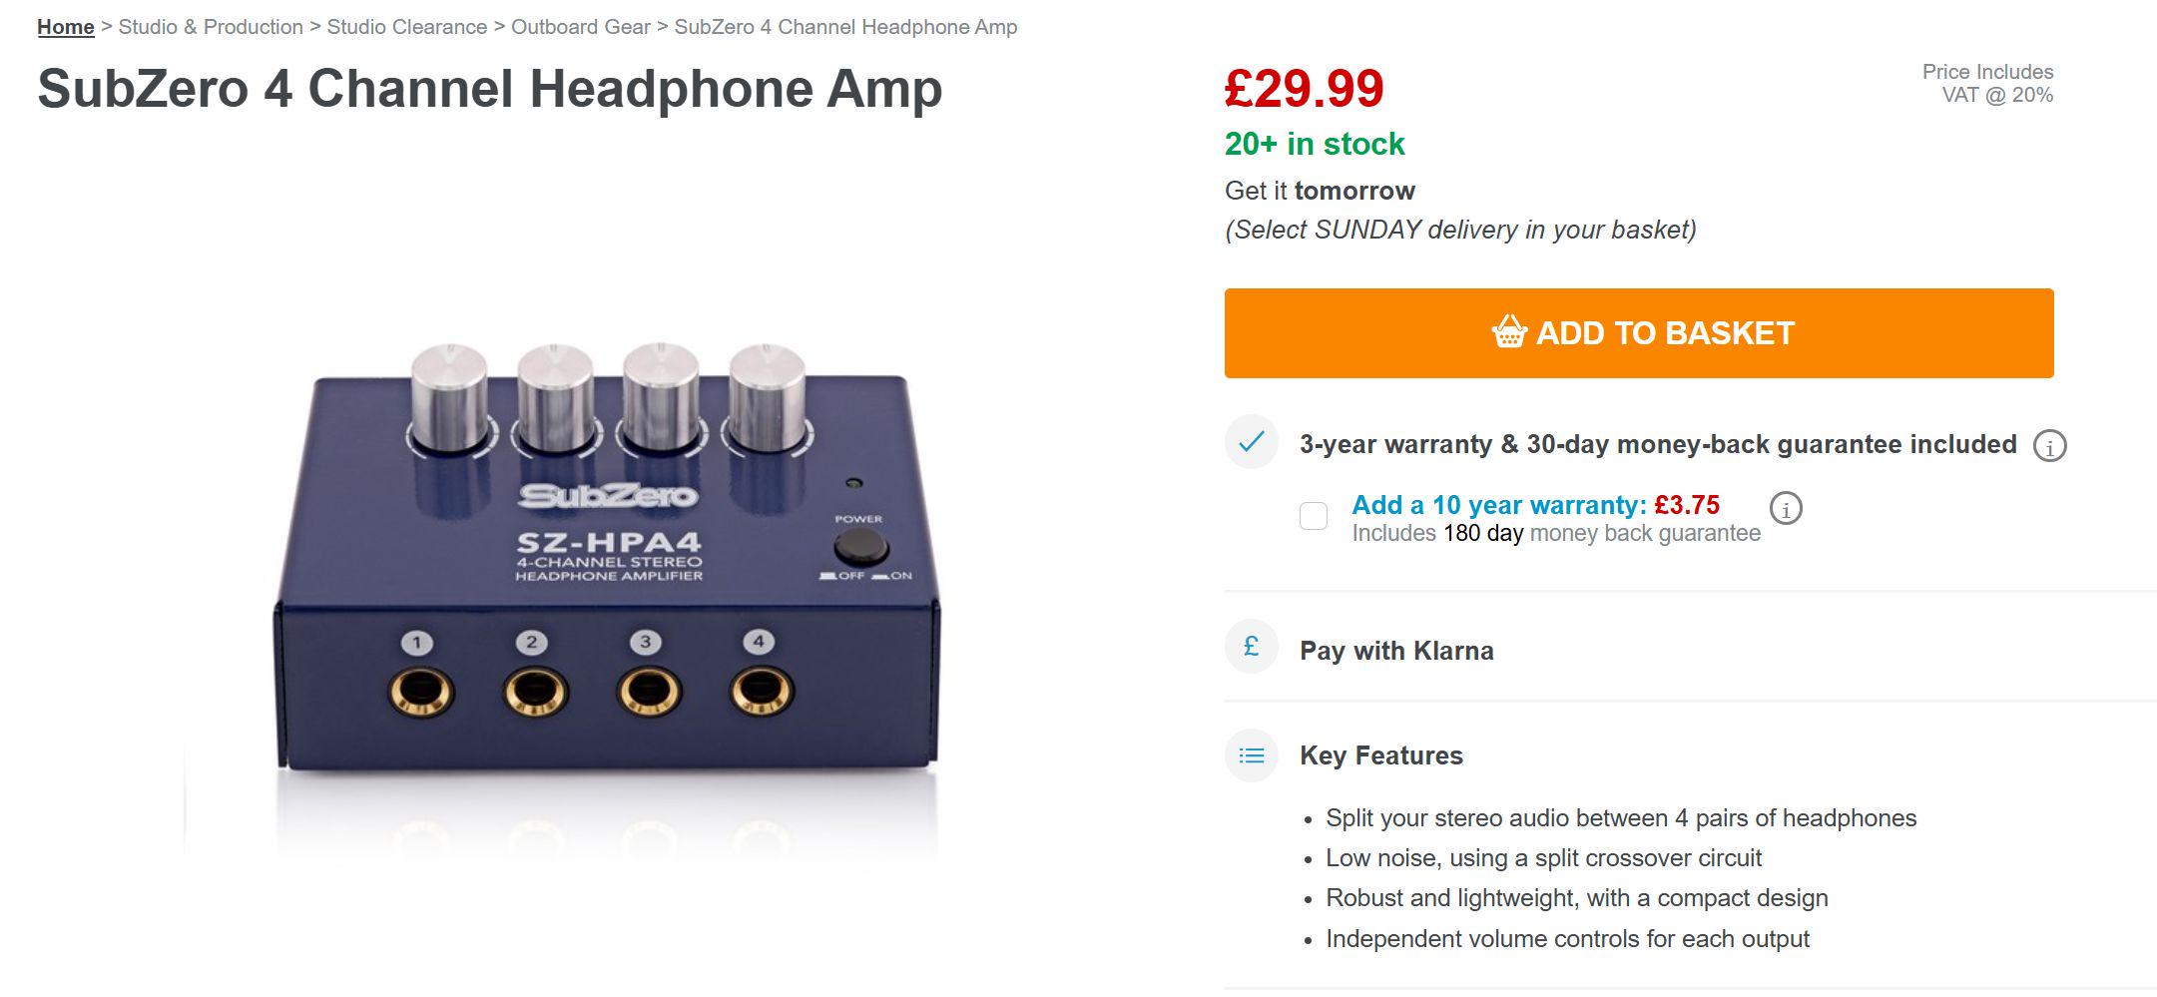Open Outboard Gear breadcrumb category
The width and height of the screenshot is (2157, 997).
(x=581, y=27)
